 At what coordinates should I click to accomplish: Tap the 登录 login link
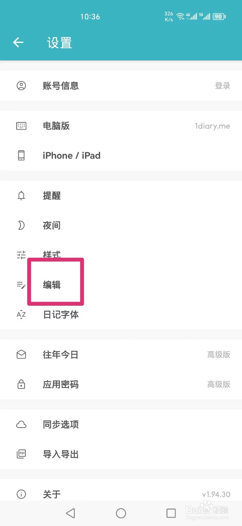pyautogui.click(x=223, y=86)
